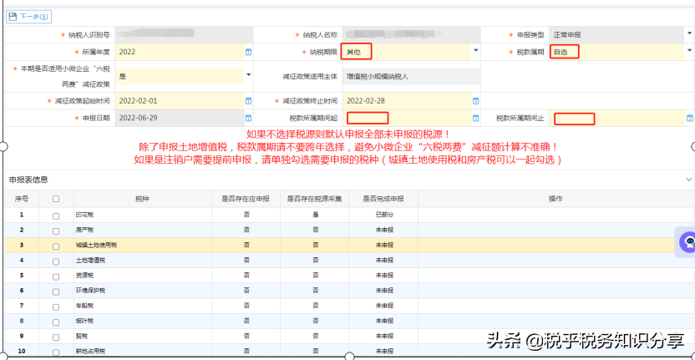
Task: Click the 申报表信息 section title
Action: coord(28,180)
